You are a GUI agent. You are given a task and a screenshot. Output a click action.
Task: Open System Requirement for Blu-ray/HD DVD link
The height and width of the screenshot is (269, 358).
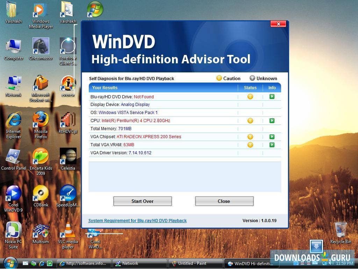(137, 221)
